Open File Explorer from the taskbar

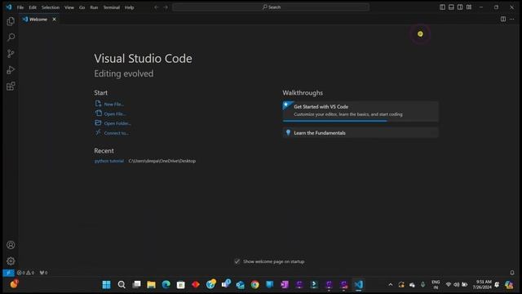pos(151,284)
